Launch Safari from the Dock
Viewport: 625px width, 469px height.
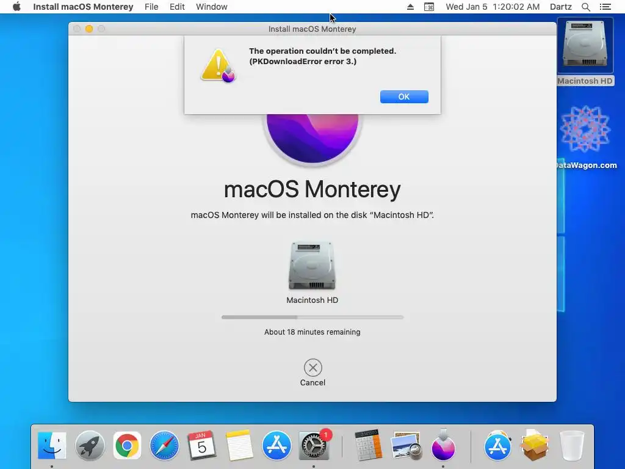click(164, 445)
